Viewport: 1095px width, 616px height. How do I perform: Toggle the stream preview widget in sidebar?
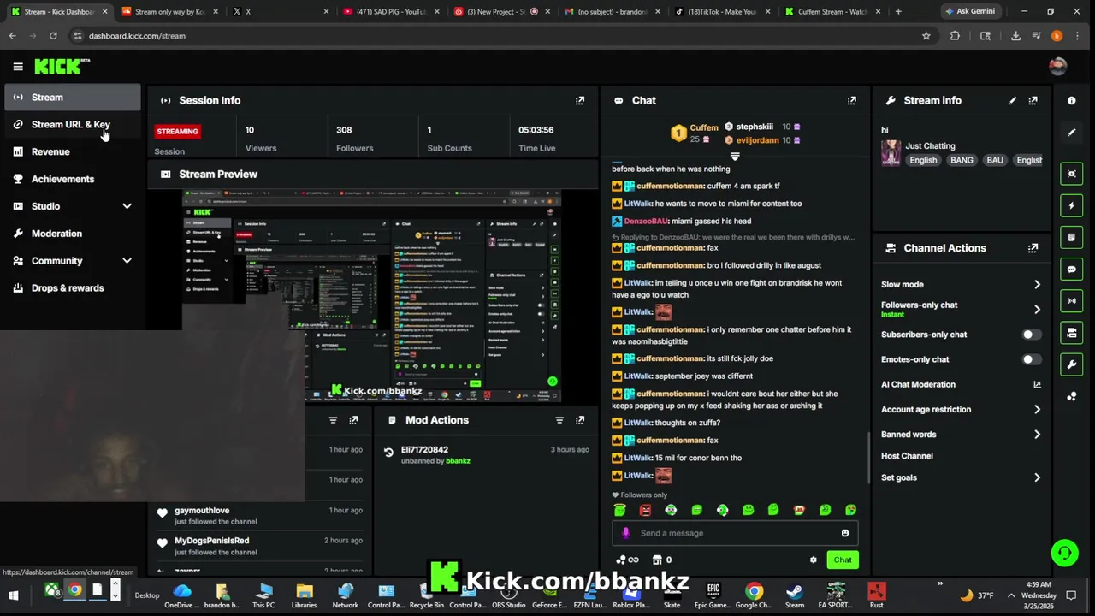pos(1072,174)
